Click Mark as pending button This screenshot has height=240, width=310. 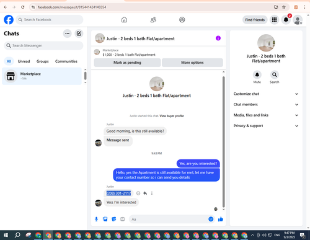[127, 63]
